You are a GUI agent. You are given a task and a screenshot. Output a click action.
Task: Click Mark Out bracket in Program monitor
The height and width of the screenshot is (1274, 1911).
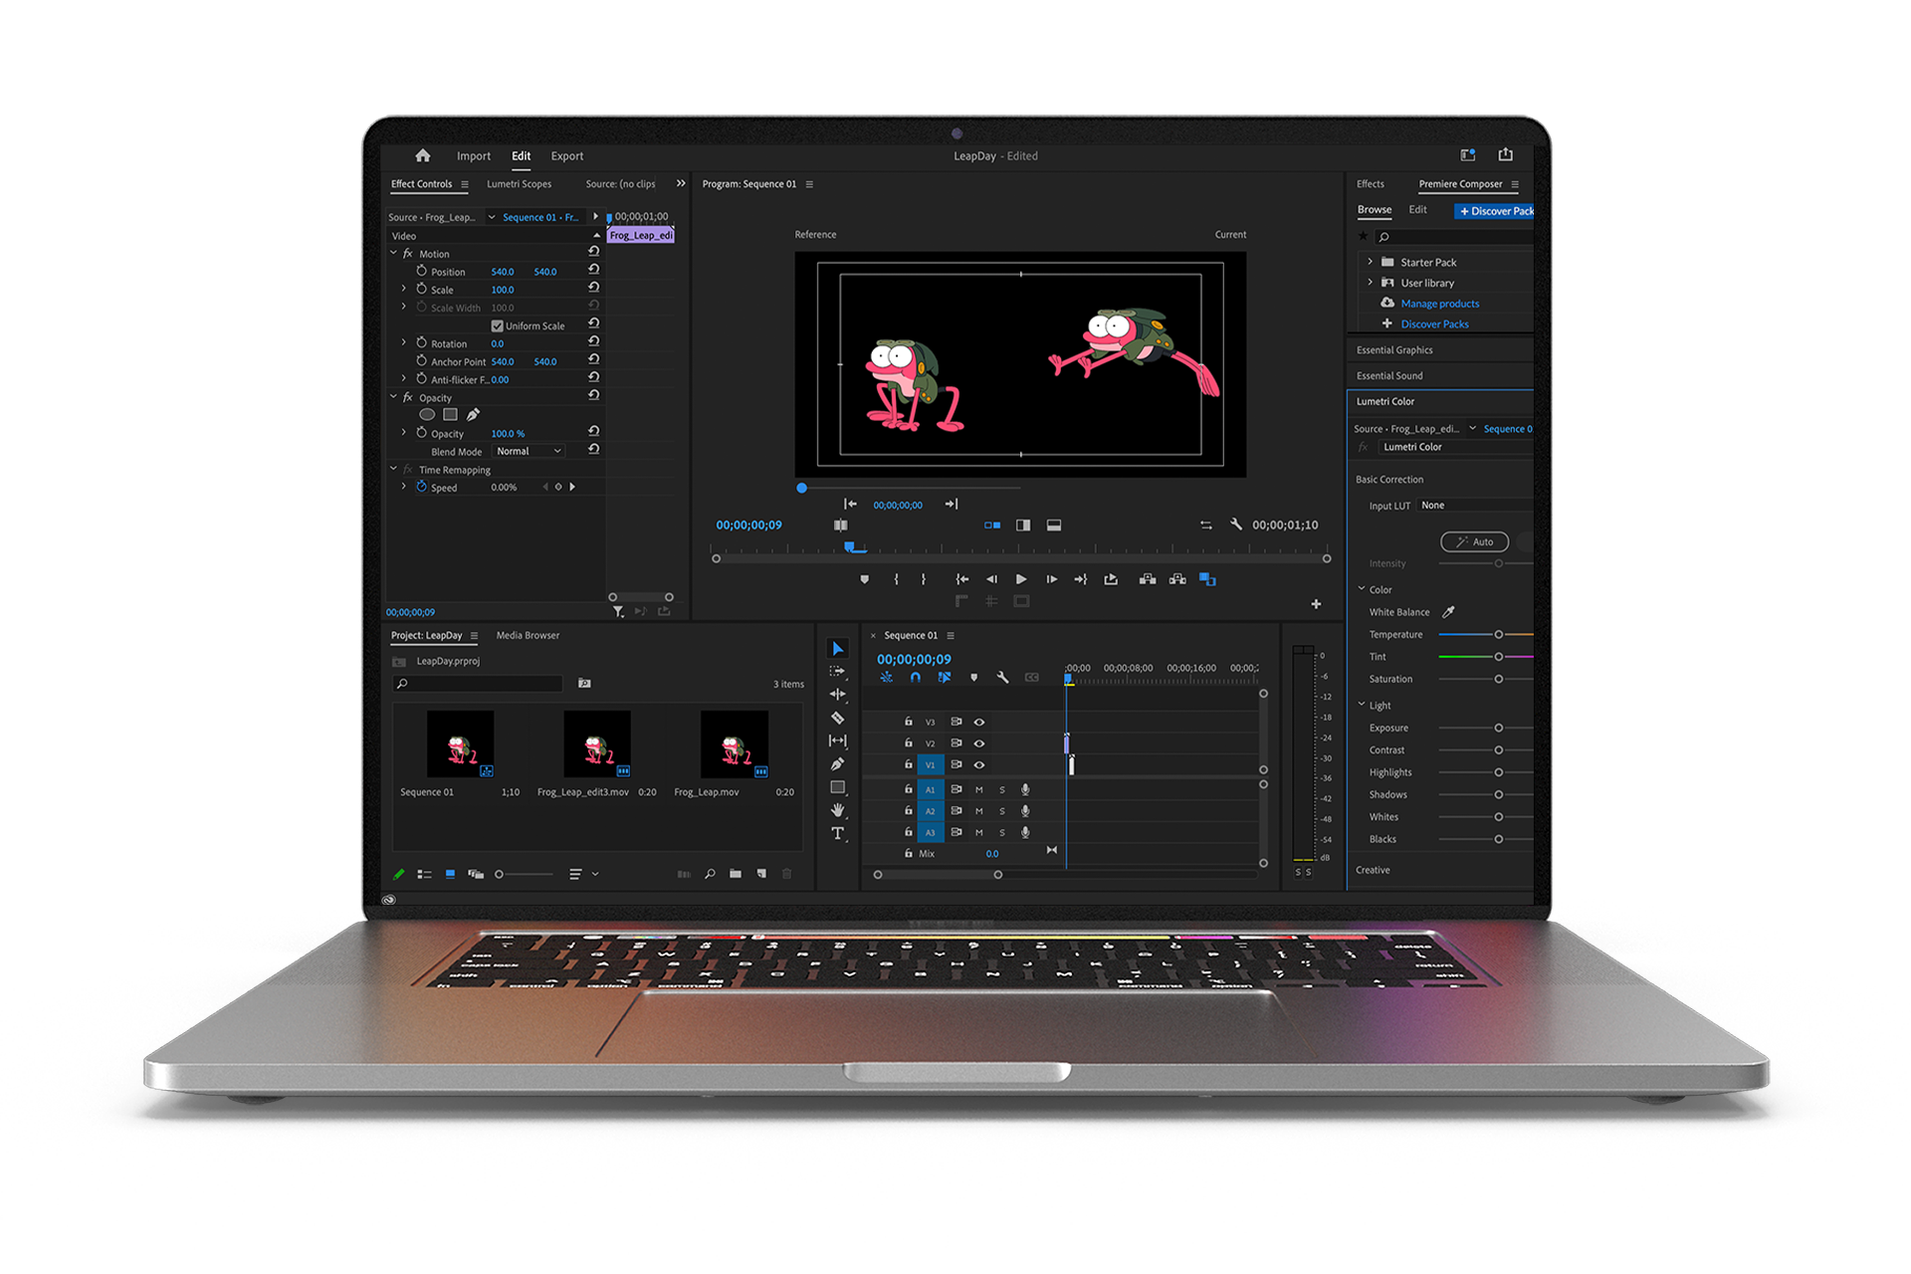[x=924, y=579]
